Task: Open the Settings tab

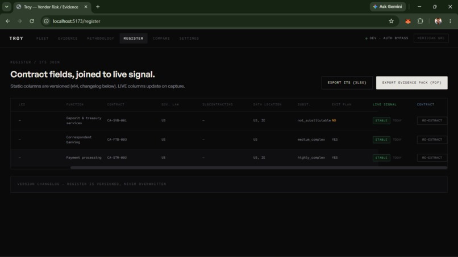Action: tap(189, 38)
